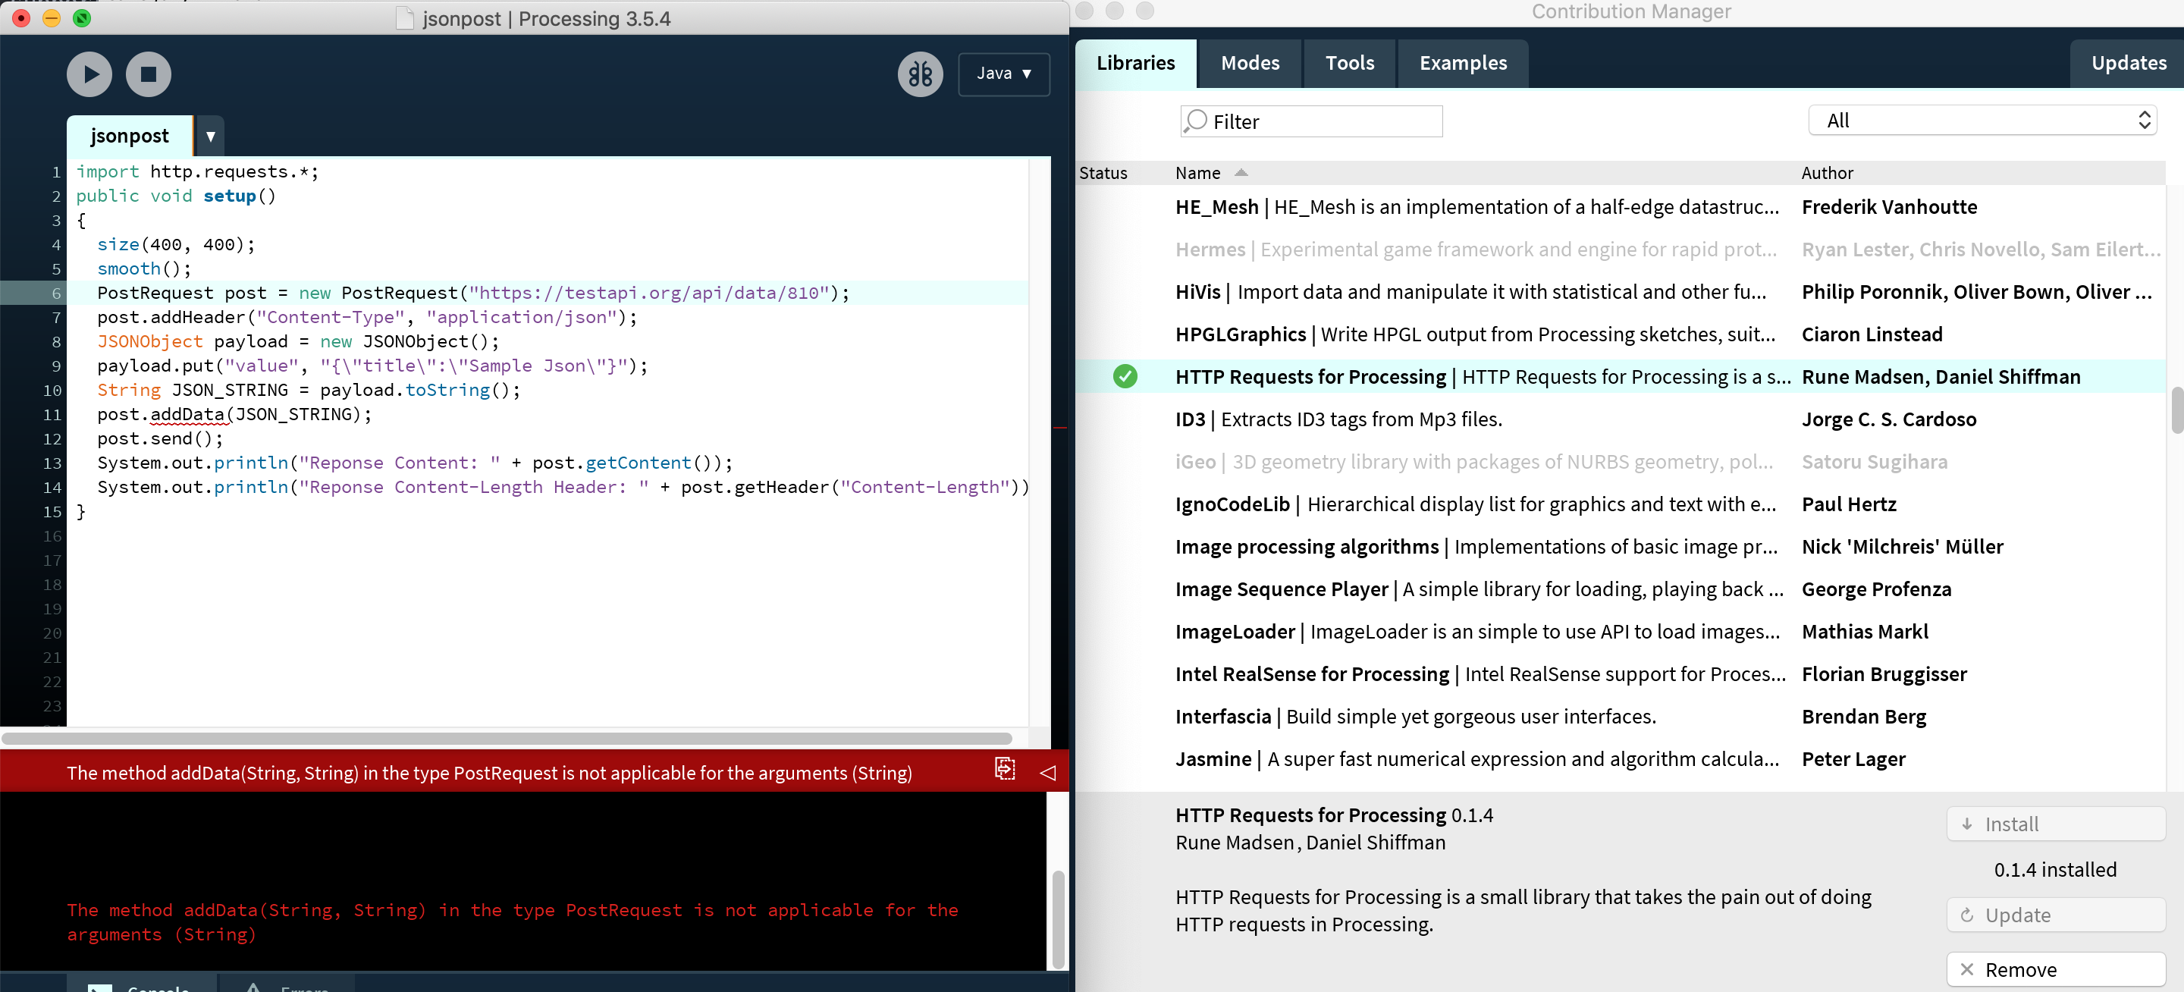This screenshot has width=2184, height=992.
Task: Run the sketch with the play button
Action: (x=89, y=74)
